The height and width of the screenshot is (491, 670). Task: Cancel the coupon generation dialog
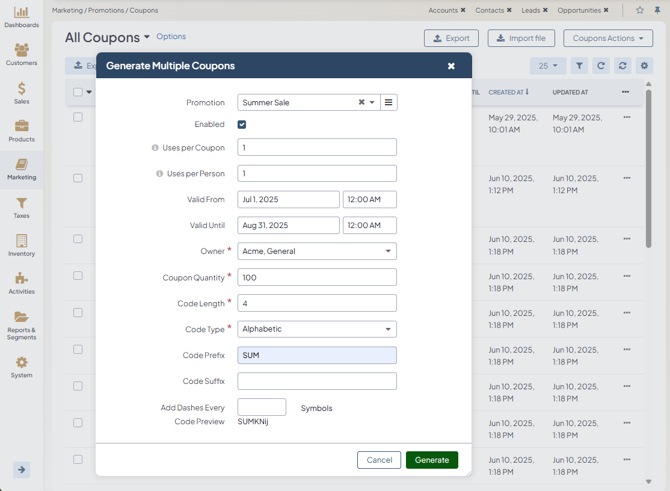pyautogui.click(x=379, y=460)
